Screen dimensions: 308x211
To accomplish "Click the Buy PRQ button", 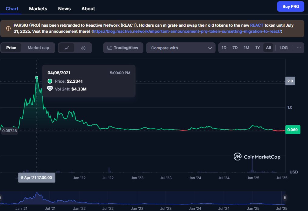I will tap(290, 6).
